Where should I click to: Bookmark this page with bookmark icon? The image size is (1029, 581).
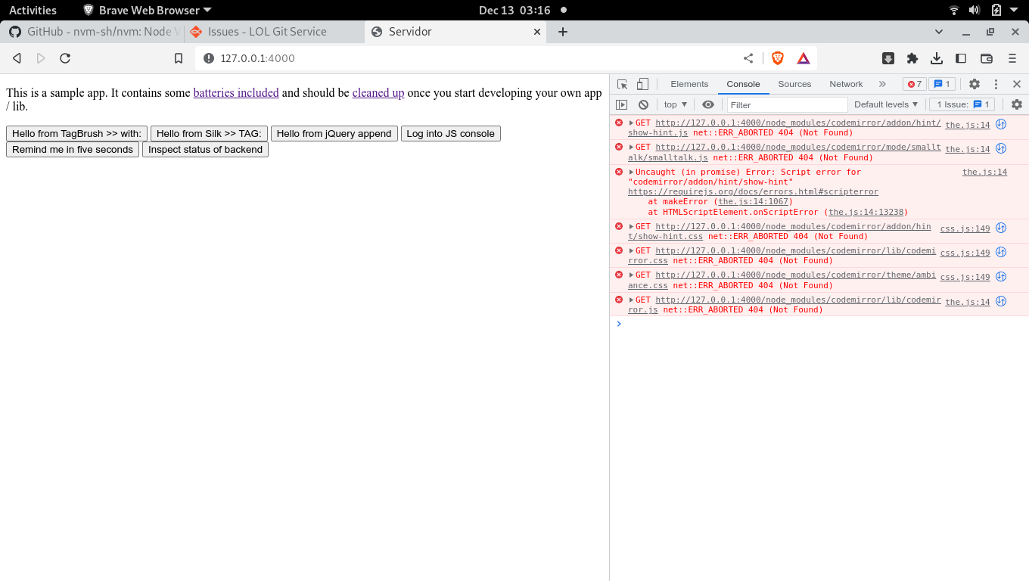click(179, 58)
